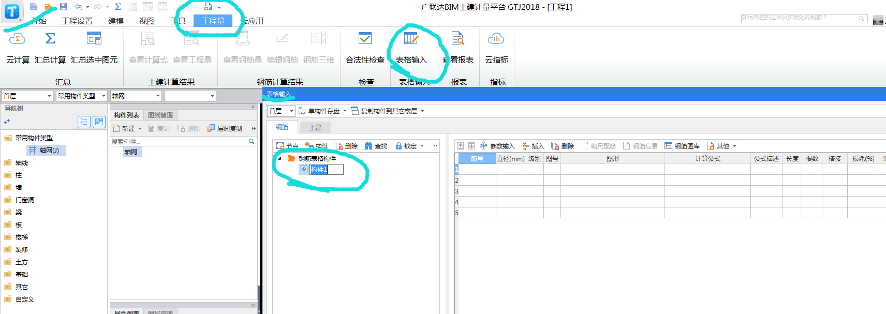Viewport: 886px width, 314px height.
Task: Expand 柱 folder in navigation tree
Action: 8,175
